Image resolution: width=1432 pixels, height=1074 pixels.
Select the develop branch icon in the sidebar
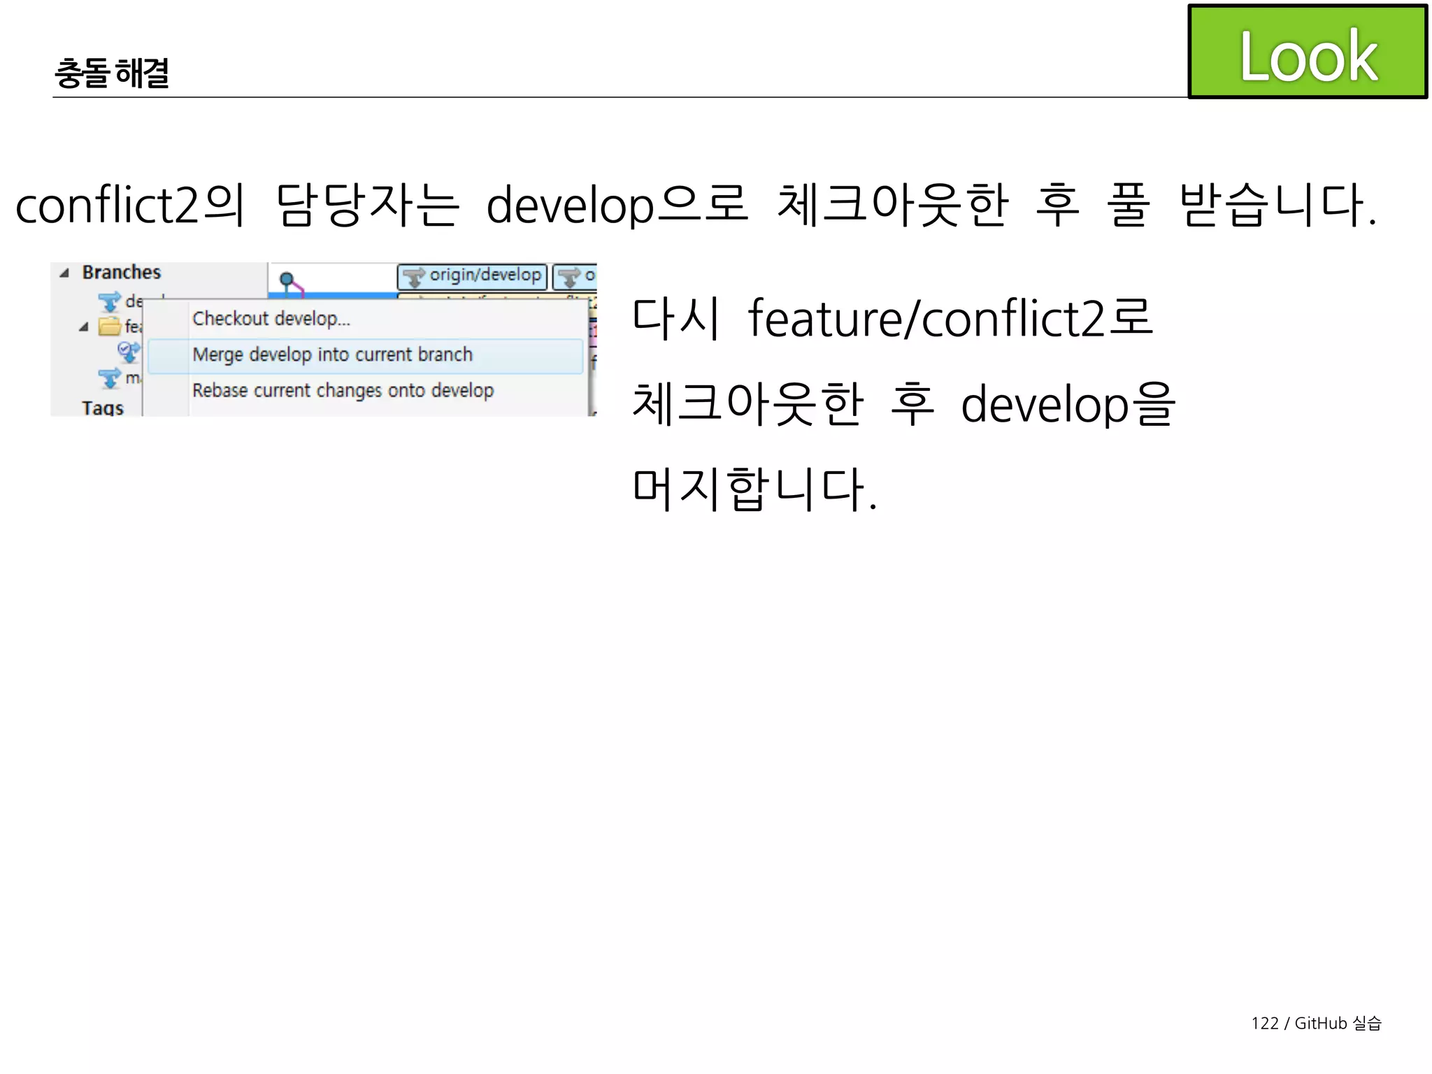(x=110, y=301)
